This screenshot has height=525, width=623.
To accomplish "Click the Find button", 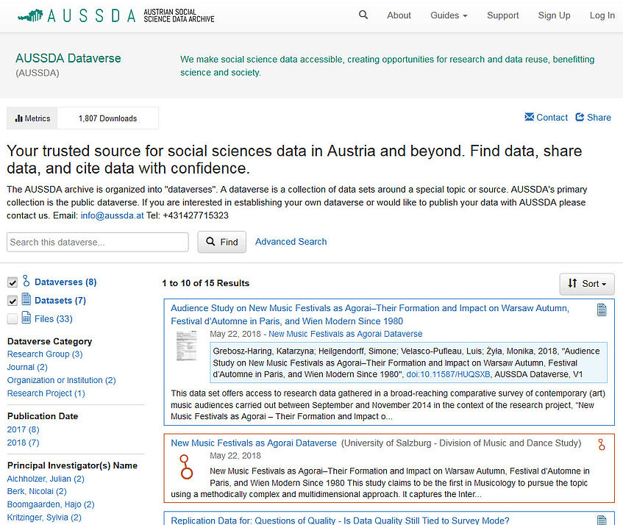I will [222, 242].
